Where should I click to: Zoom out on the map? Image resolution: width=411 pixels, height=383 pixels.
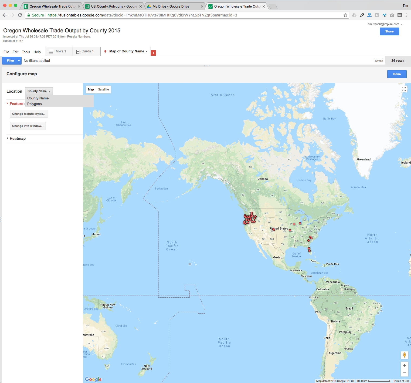tap(405, 373)
